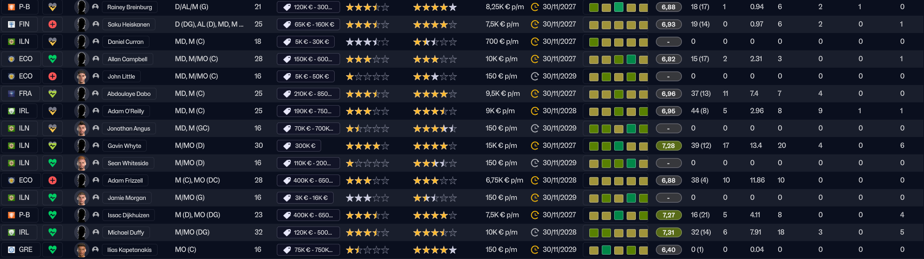924x259 pixels.
Task: Click the scout info icon beside Adam O'Reilly
Action: point(96,111)
